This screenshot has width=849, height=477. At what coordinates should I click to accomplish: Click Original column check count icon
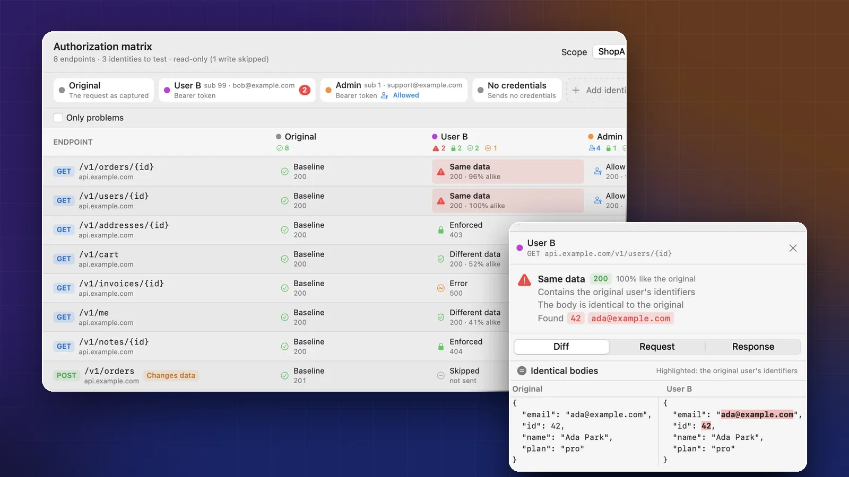tap(280, 148)
